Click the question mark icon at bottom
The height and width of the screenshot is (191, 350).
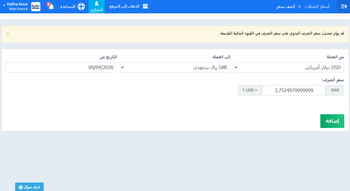click(21, 187)
